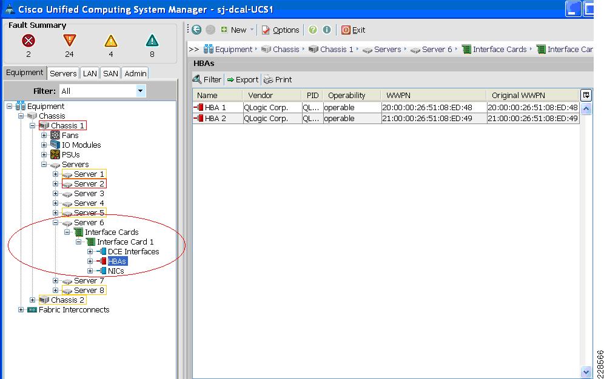Sort by the WWPN column header
Image resolution: width=604 pixels, height=379 pixels.
(x=434, y=95)
